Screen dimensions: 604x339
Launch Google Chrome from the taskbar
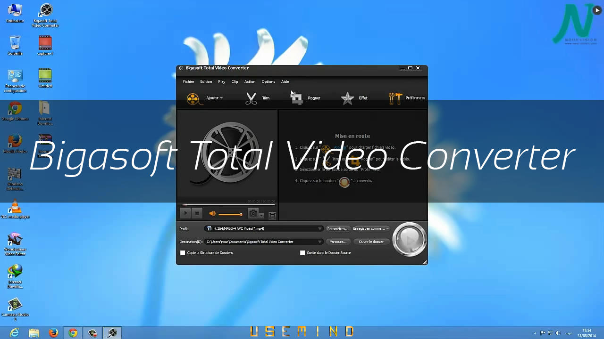(73, 332)
